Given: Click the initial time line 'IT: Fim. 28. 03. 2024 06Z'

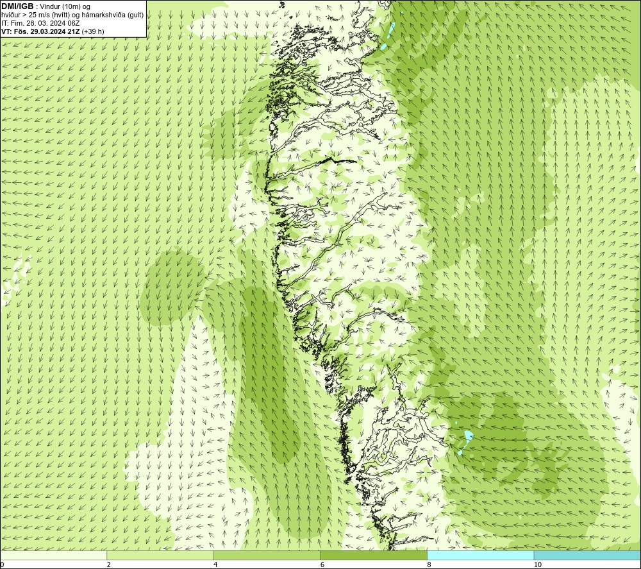Looking at the screenshot, I should click(x=41, y=23).
